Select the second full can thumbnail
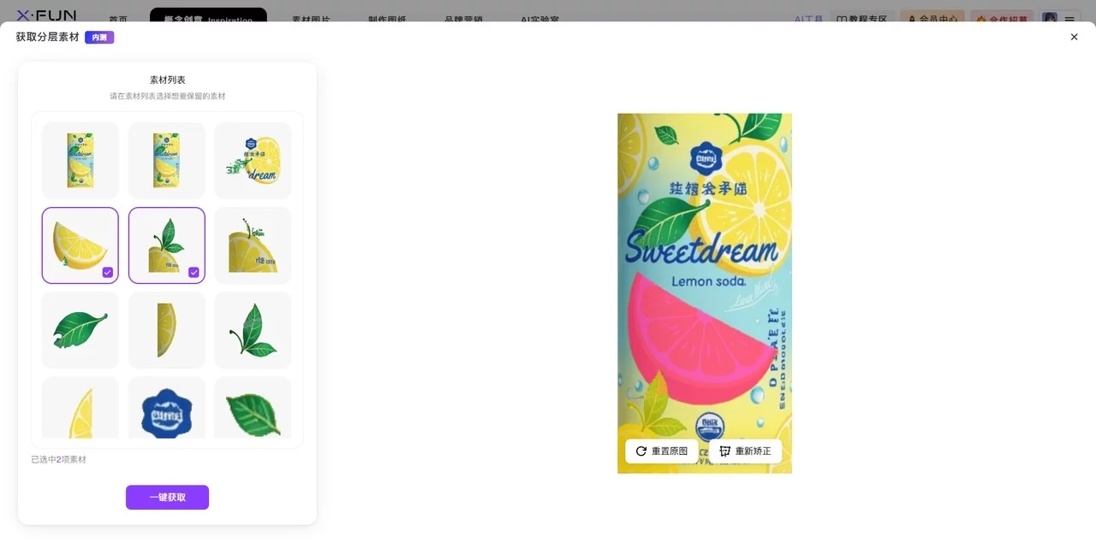Image resolution: width=1096 pixels, height=543 pixels. point(167,161)
